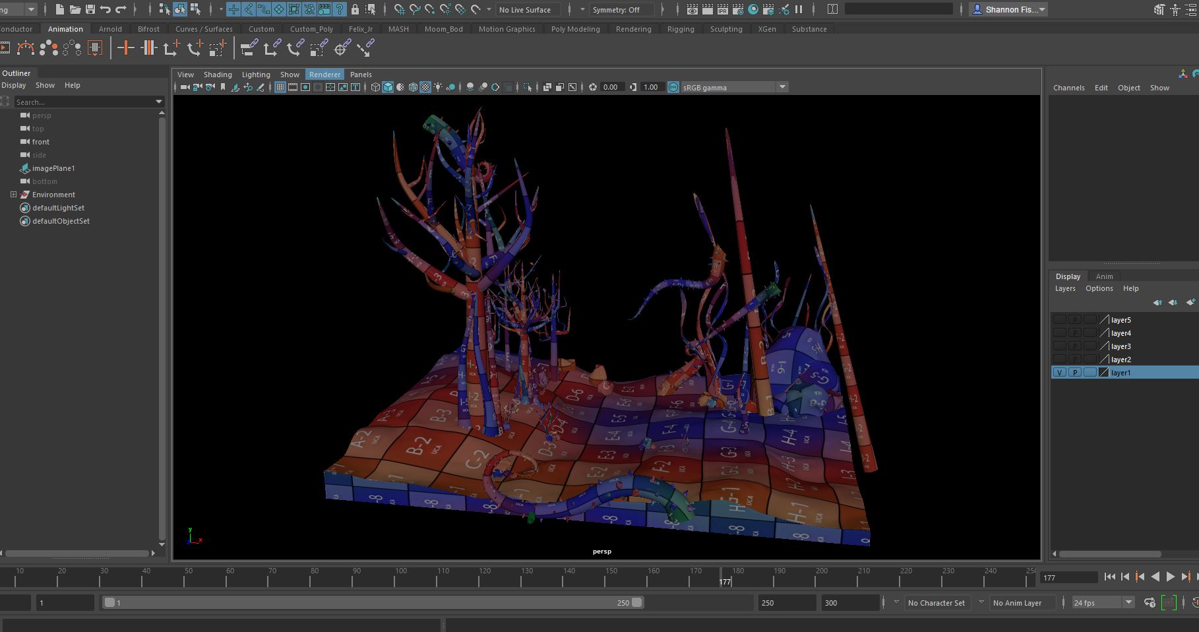The width and height of the screenshot is (1199, 632).
Task: Open the Moom_Bod shelf tab
Action: (444, 28)
